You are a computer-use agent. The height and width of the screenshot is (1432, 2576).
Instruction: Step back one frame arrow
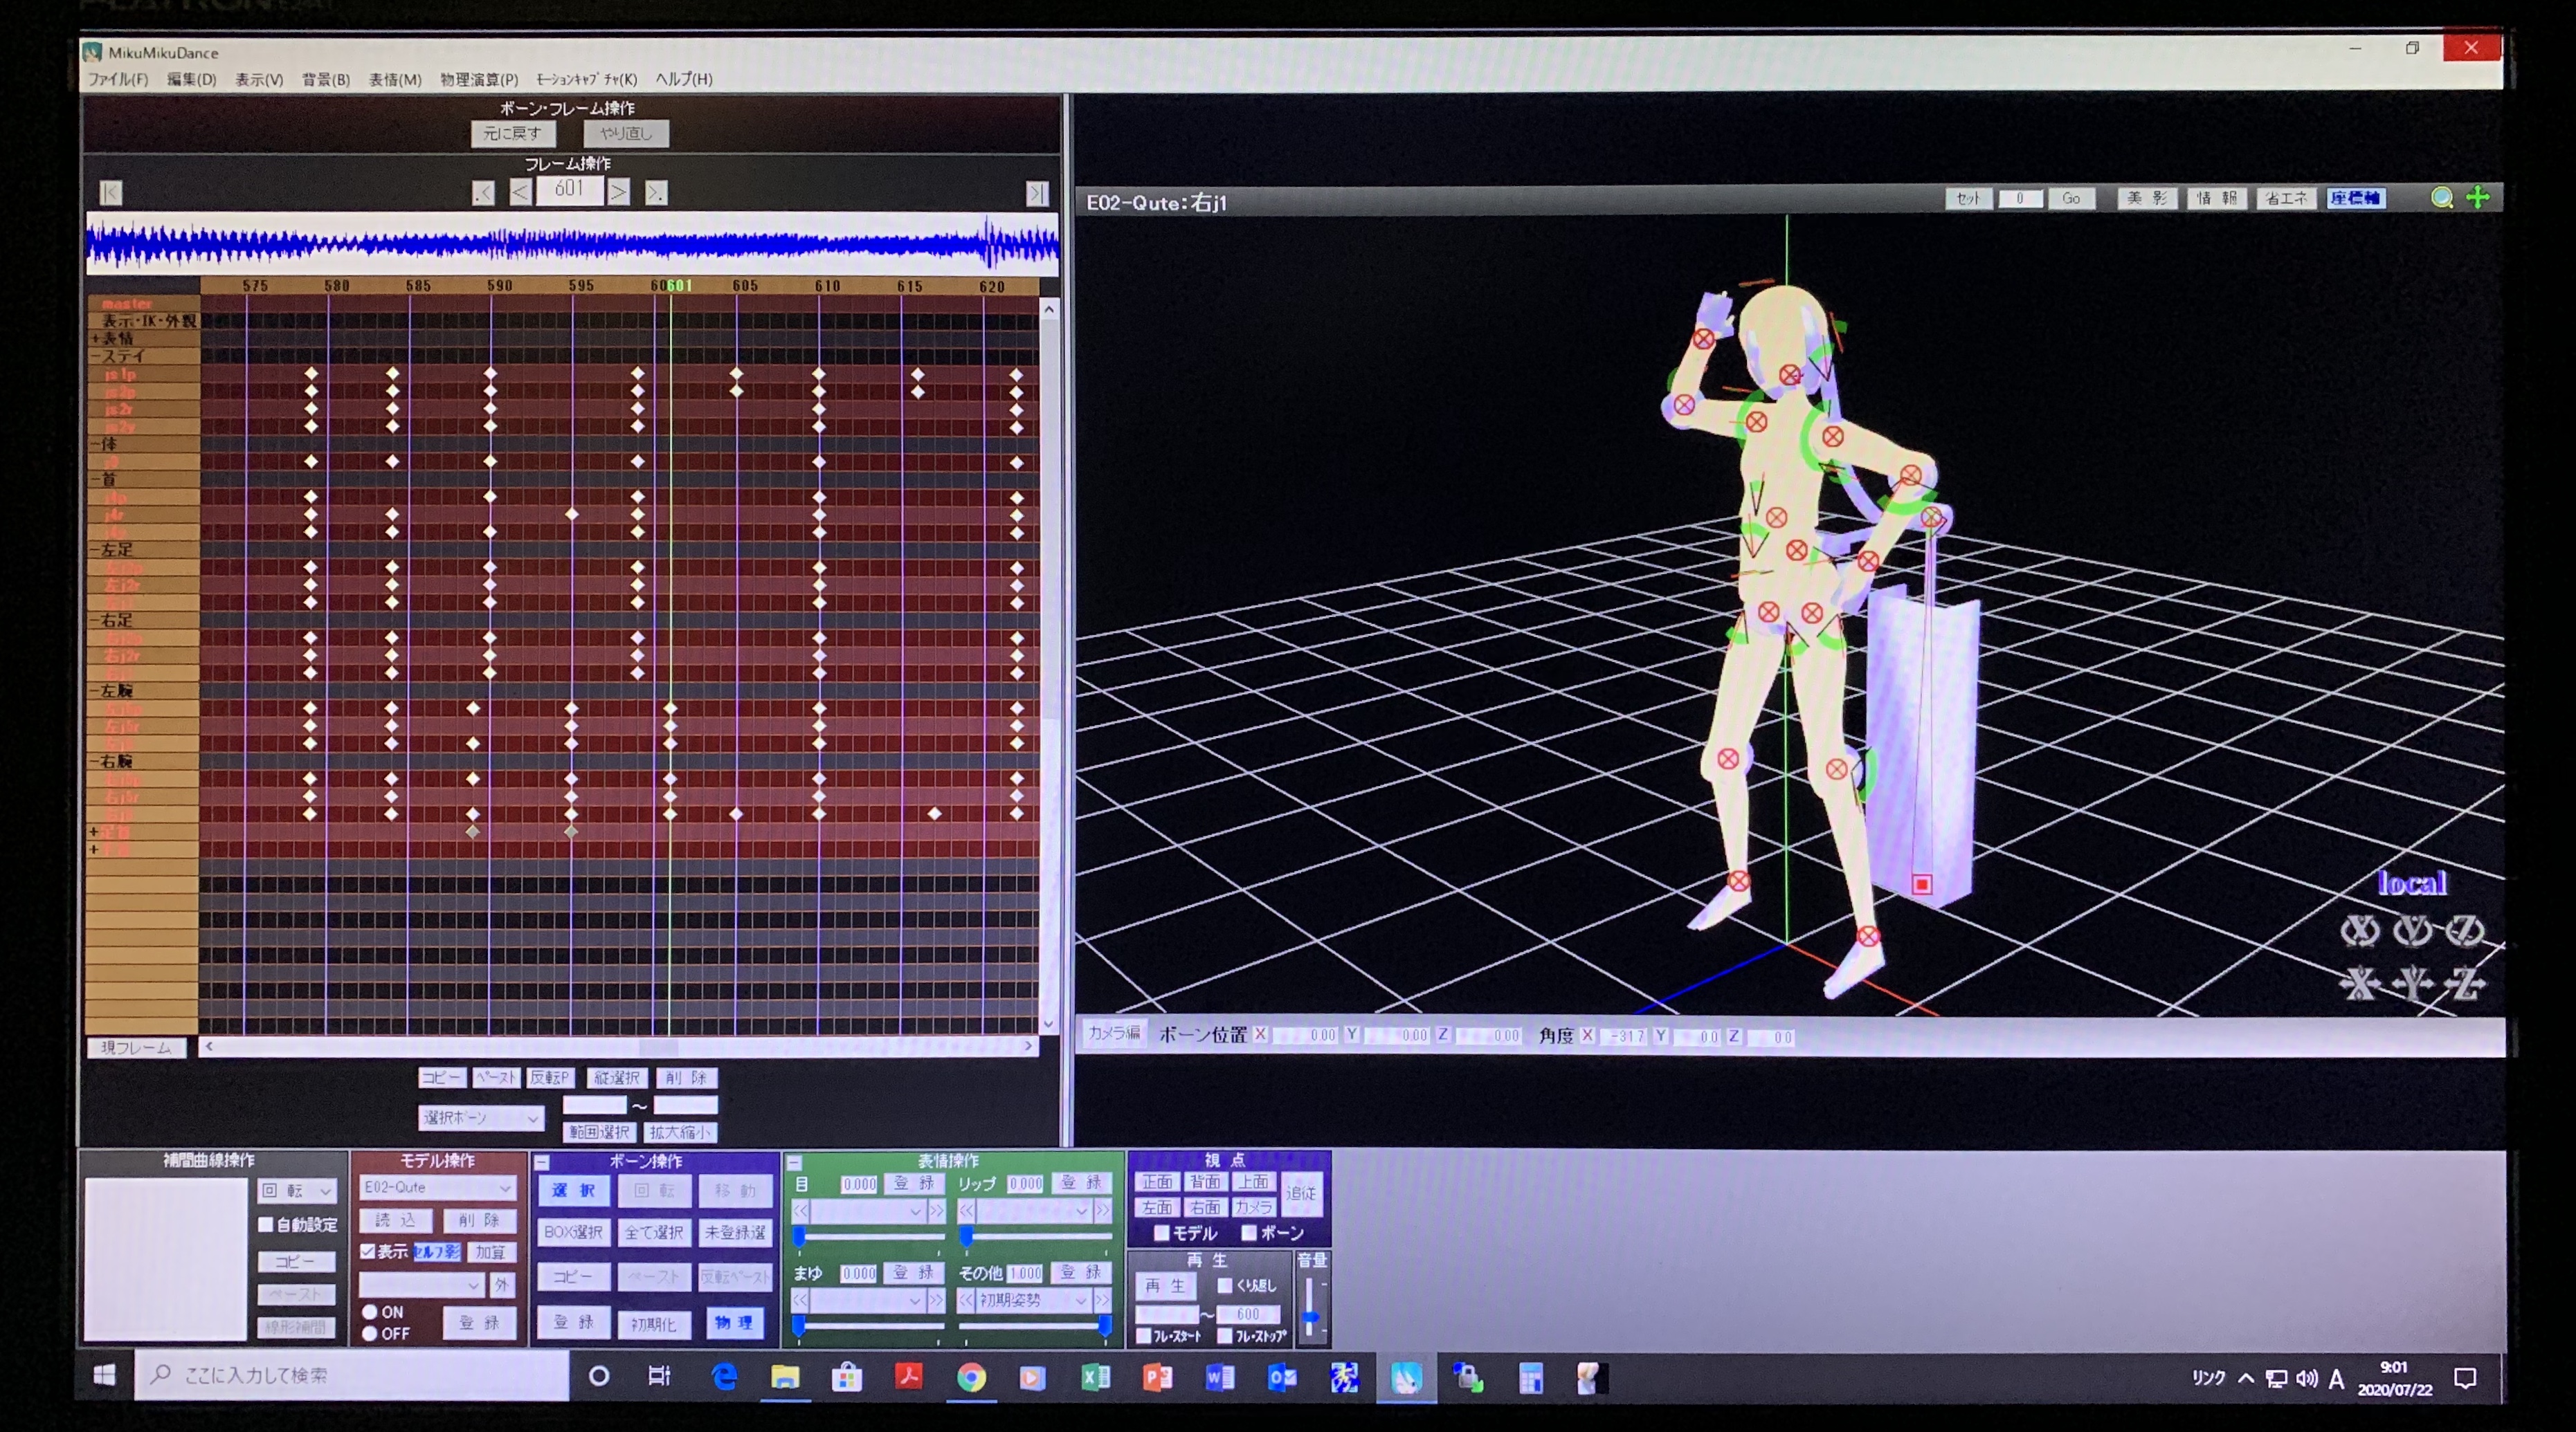tap(520, 192)
